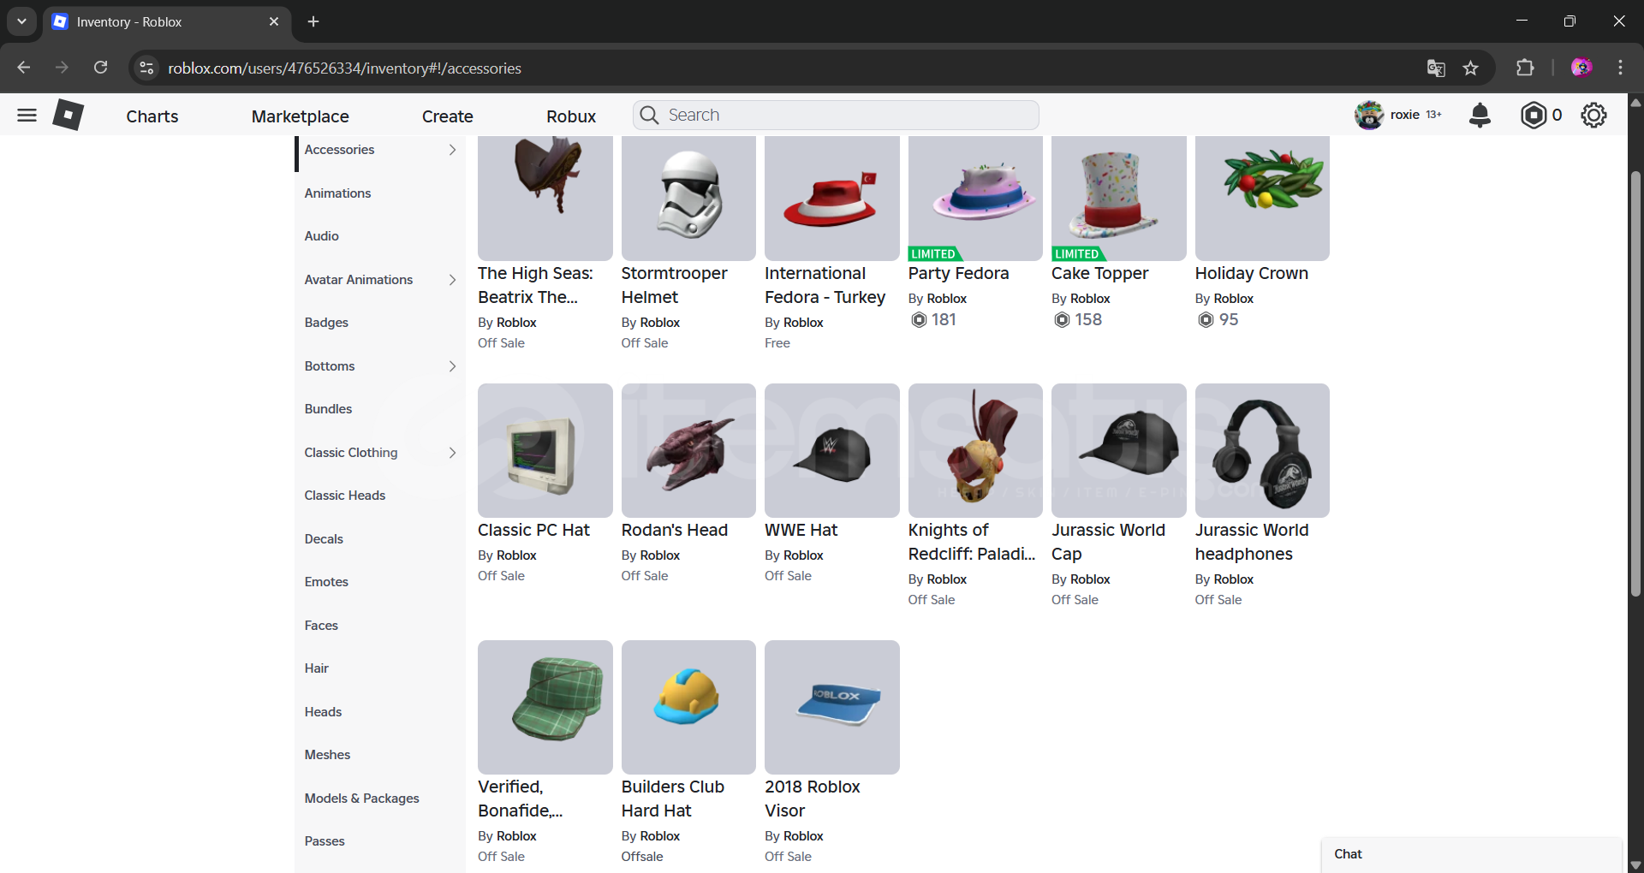Select Faces category
This screenshot has width=1644, height=873.
tap(321, 626)
